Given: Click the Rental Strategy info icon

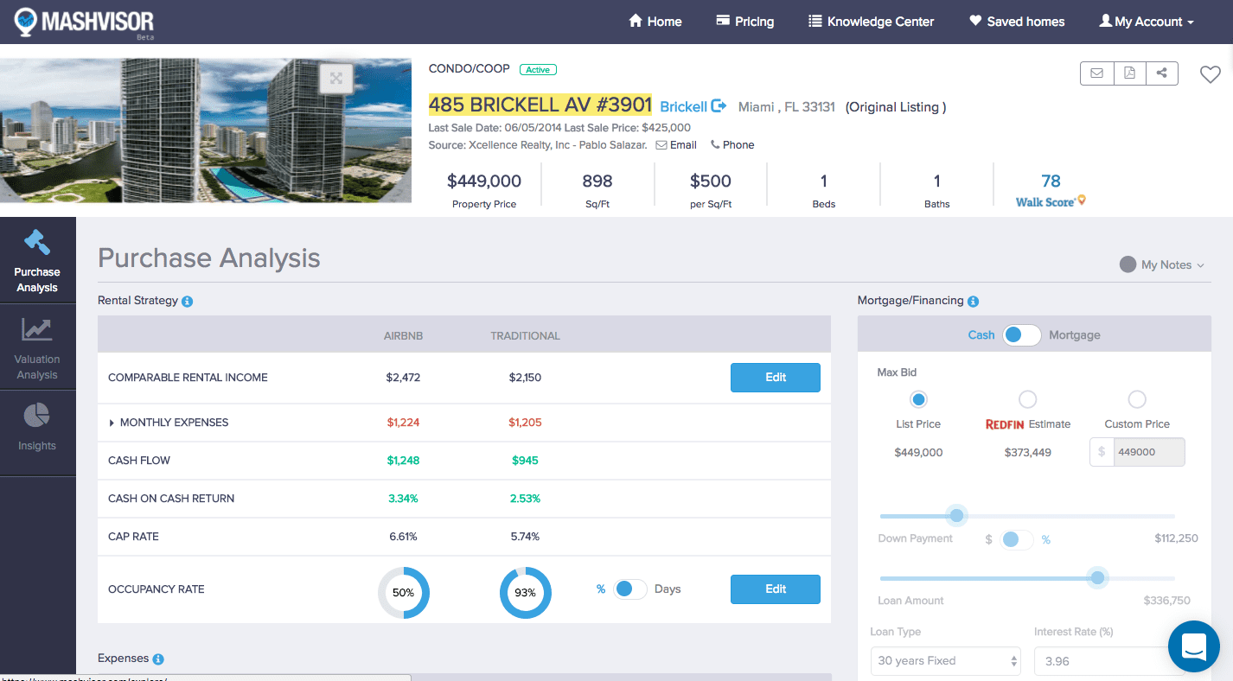Looking at the screenshot, I should (188, 302).
